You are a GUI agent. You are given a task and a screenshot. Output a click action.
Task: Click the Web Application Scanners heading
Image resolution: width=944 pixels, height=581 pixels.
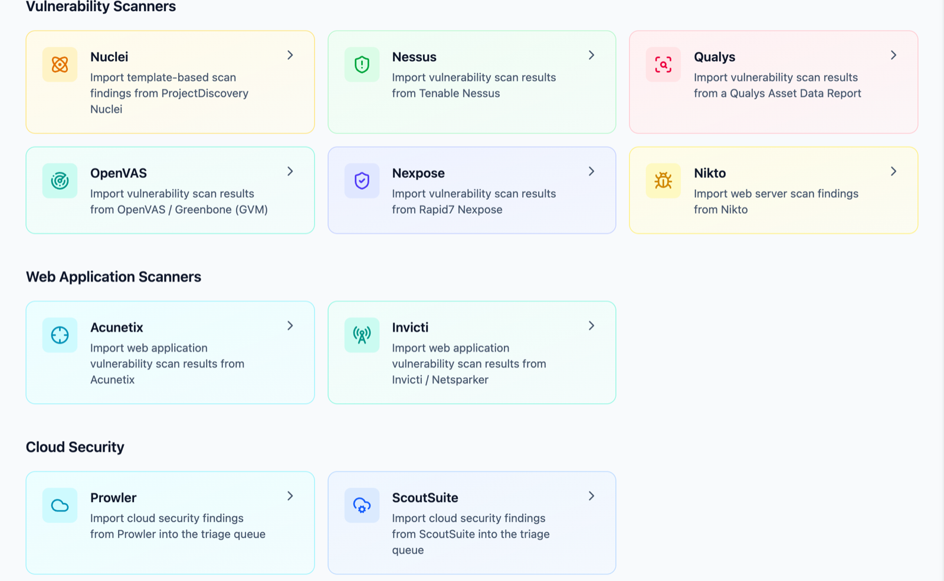pyautogui.click(x=113, y=276)
